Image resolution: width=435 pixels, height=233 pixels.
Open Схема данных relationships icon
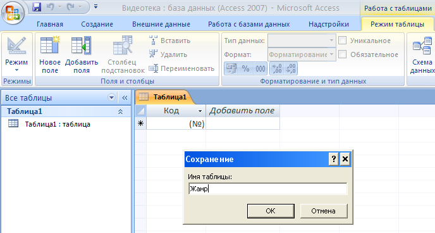tap(422, 46)
